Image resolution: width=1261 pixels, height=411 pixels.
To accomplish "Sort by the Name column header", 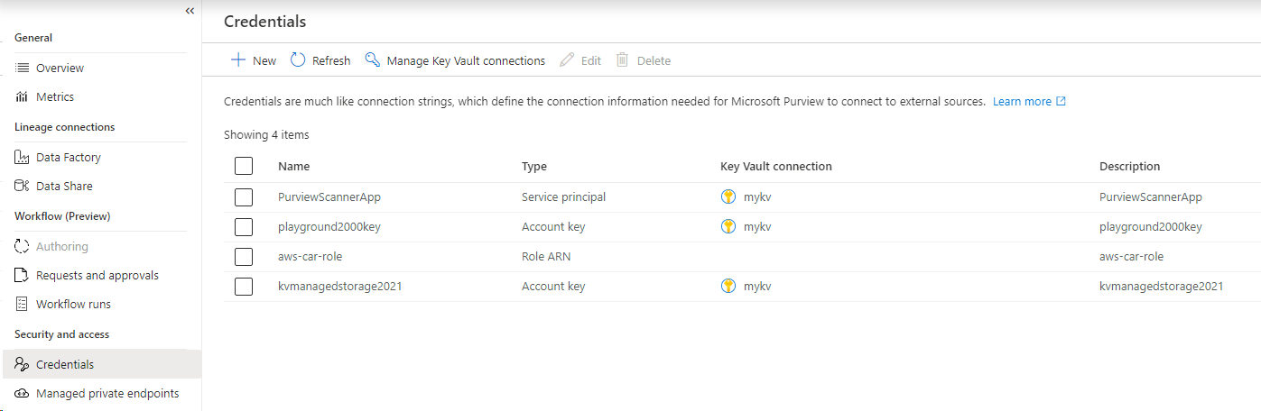I will coord(293,166).
